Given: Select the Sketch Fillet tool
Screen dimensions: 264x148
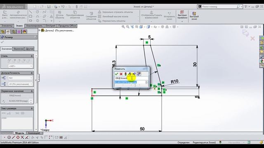Looking at the screenshot, I should coord(44,21).
